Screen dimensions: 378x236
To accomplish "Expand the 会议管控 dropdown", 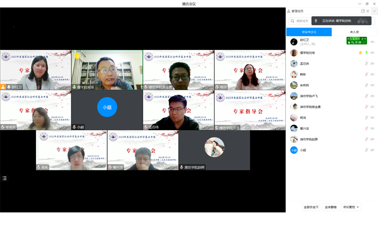I will [351, 207].
